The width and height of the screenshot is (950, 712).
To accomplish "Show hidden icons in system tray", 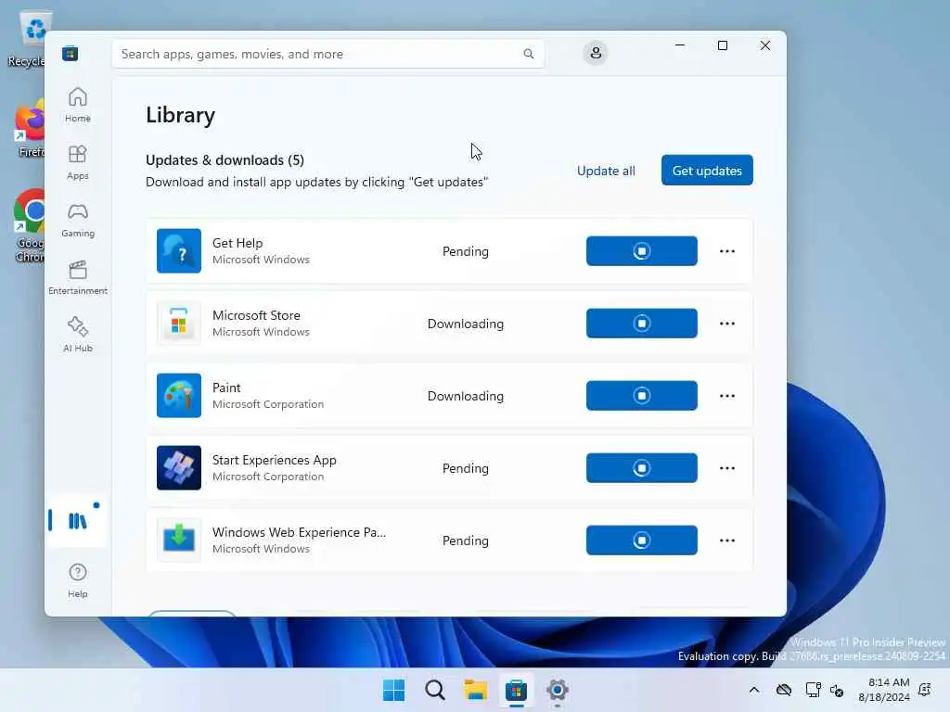I will pos(753,690).
